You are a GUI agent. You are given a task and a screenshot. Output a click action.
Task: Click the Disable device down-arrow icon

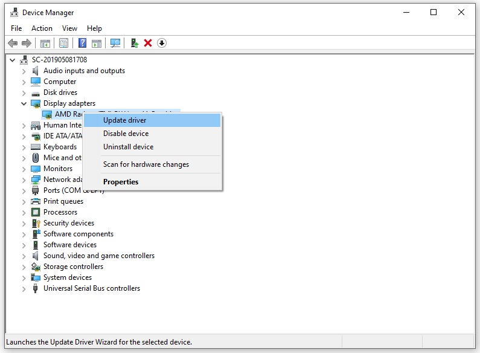(162, 43)
